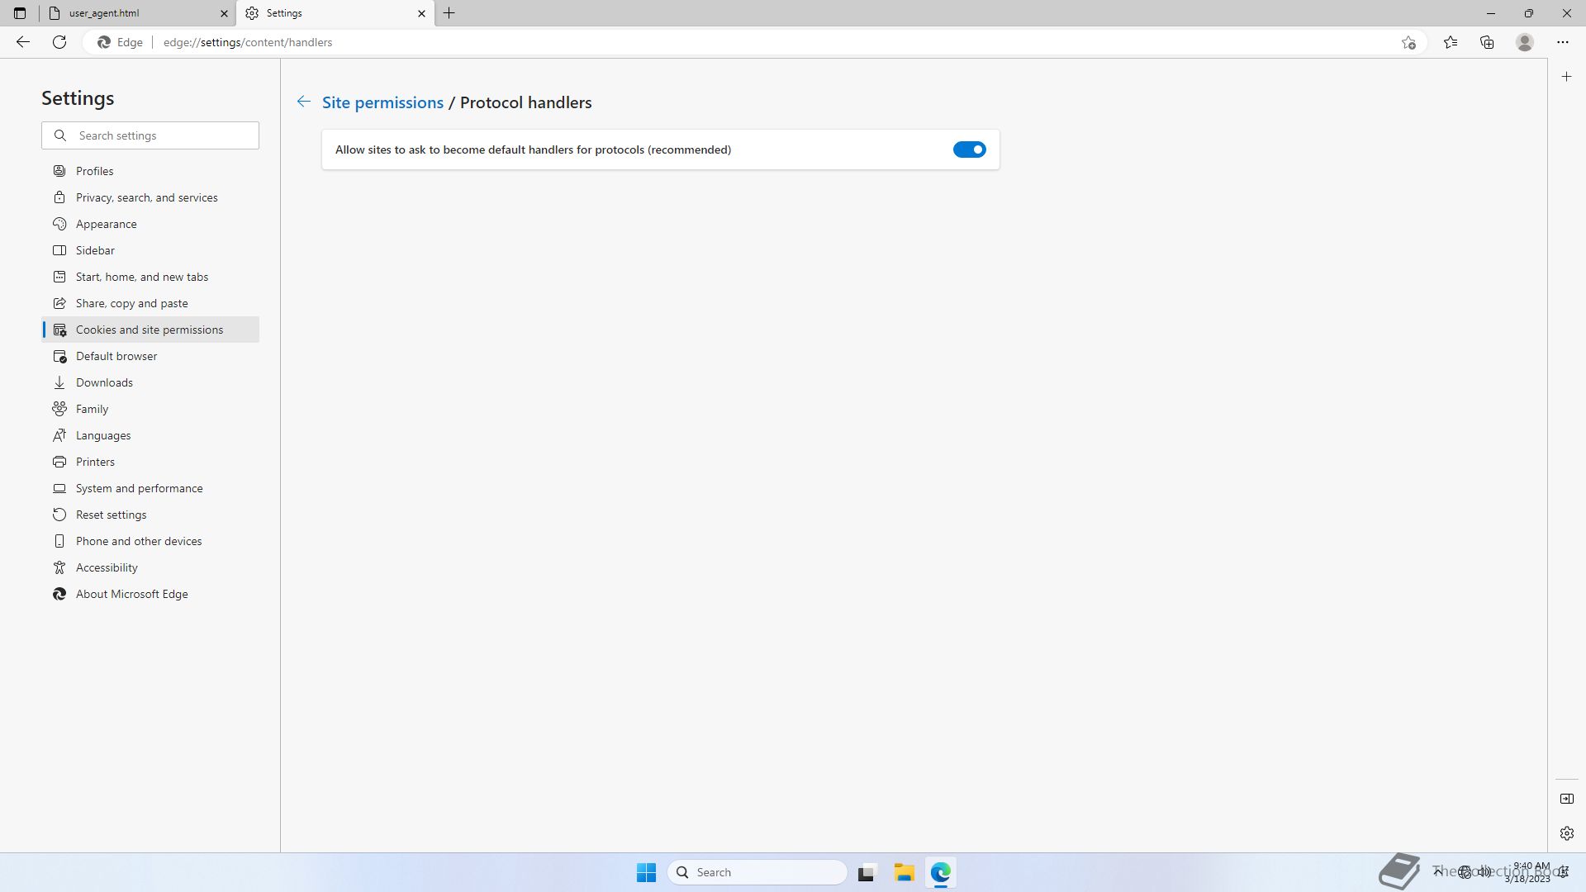Open the tab actions menu icon

[20, 13]
